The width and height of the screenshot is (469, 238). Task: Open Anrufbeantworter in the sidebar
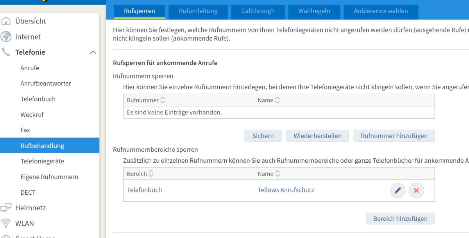click(x=46, y=83)
